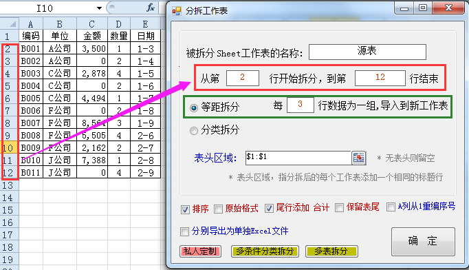Click the 表头区域 input field containing $1:$1

[x=298, y=158]
